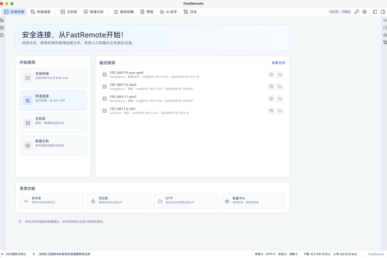Image resolution: width=387 pixels, height=258 pixels.
Task: Click the </> code icon in right strip
Action: (385, 20)
